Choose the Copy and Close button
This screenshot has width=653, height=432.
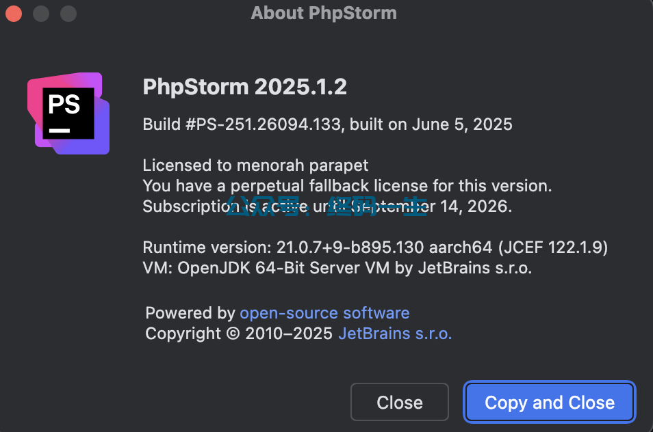point(550,402)
